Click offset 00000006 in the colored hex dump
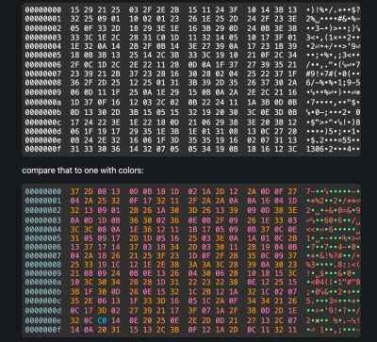This screenshot has height=342, width=377. [x=43, y=247]
